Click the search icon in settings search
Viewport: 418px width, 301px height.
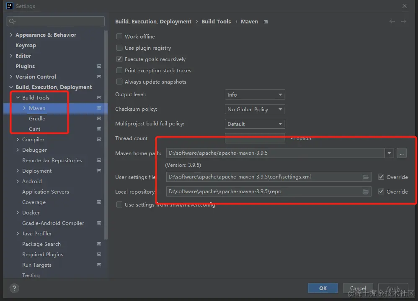point(12,21)
